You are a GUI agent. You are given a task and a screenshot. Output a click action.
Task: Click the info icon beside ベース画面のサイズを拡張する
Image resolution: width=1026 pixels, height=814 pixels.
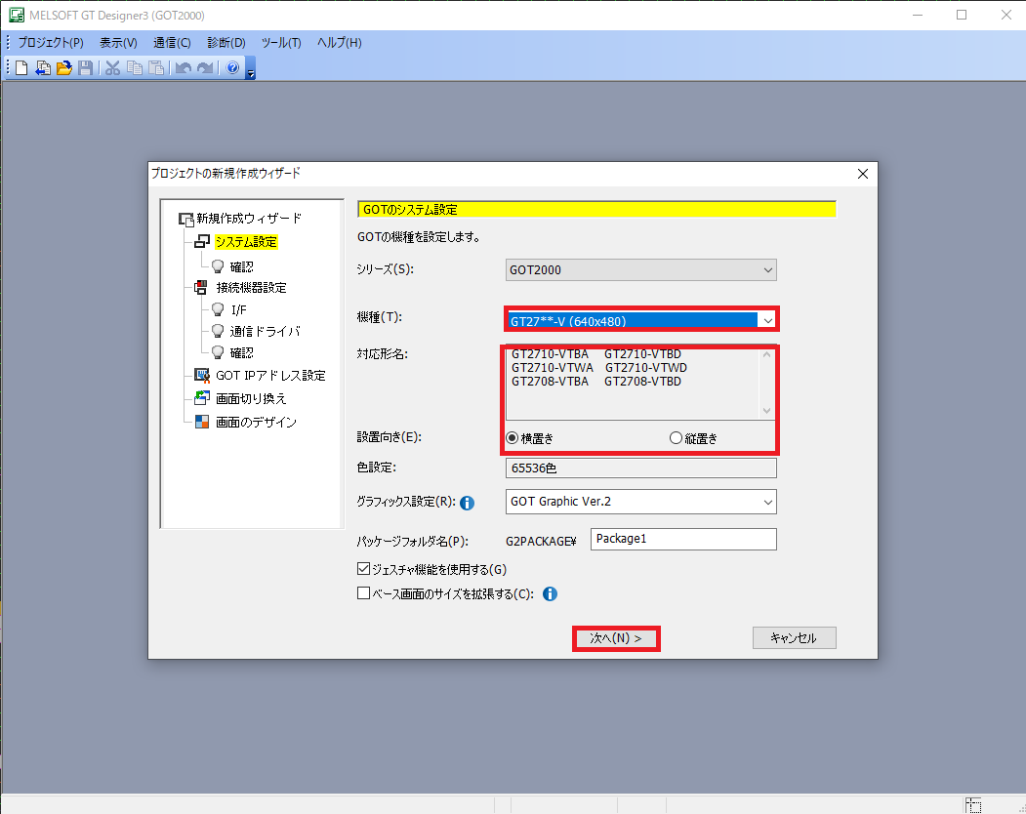[550, 593]
